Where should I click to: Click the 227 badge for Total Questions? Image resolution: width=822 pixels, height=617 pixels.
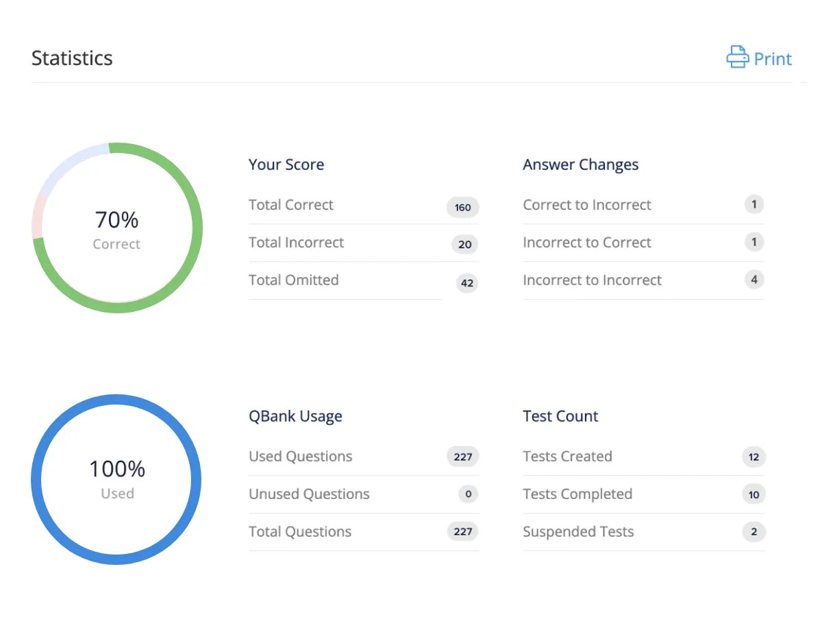tap(463, 531)
